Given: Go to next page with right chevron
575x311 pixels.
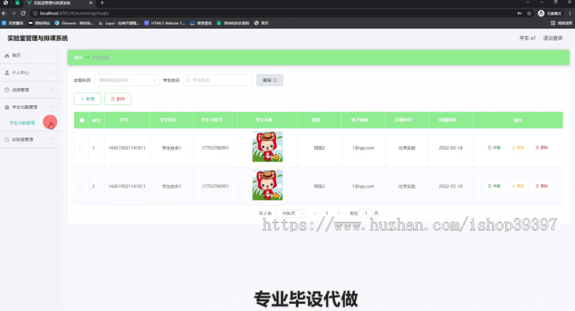Looking at the screenshot, I should [339, 213].
